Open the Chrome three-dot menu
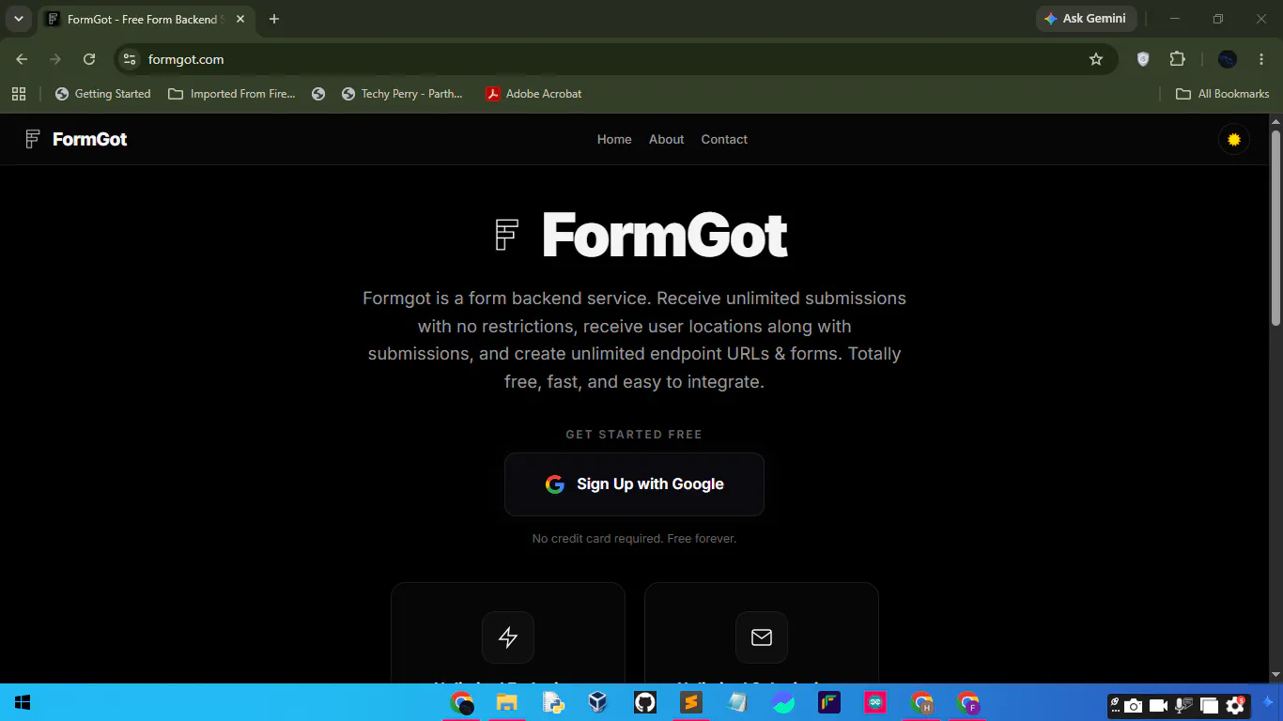Viewport: 1283px width, 721px height. (x=1261, y=59)
